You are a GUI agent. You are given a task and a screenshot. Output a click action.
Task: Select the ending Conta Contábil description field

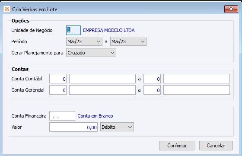[x=197, y=79]
